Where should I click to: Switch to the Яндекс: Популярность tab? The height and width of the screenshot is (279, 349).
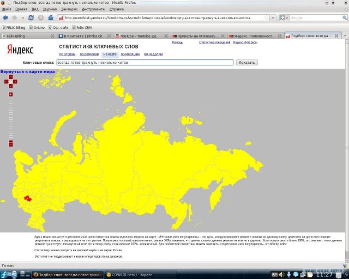pyautogui.click(x=252, y=36)
